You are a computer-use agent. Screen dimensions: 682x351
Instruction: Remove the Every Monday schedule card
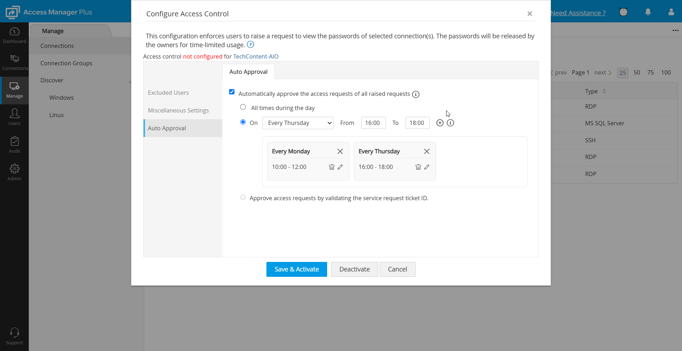click(x=340, y=152)
